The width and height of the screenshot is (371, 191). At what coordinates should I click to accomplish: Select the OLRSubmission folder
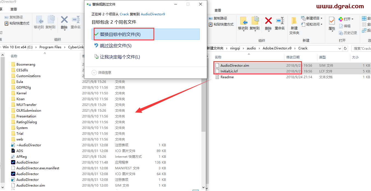[29, 110]
